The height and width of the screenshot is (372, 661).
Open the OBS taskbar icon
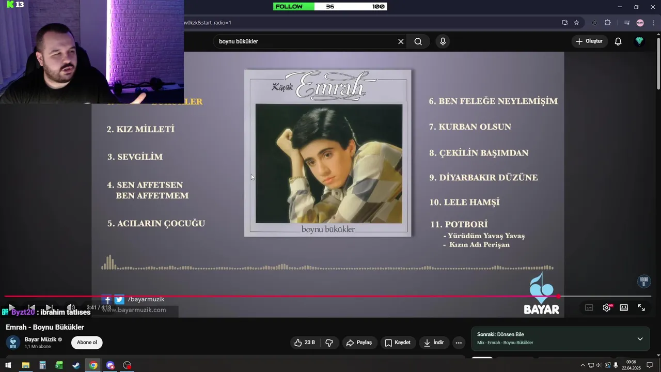click(127, 365)
